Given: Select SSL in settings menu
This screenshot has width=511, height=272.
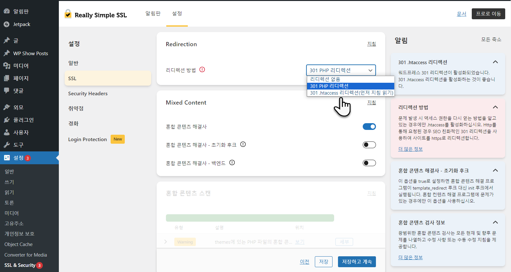Looking at the screenshot, I should (108, 78).
